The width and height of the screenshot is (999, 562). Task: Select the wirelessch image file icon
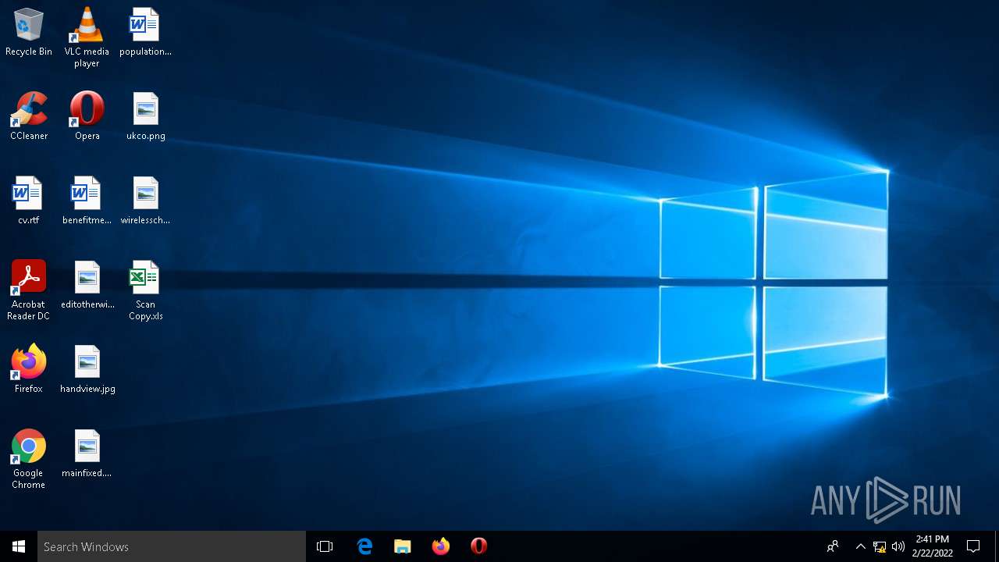point(145,201)
